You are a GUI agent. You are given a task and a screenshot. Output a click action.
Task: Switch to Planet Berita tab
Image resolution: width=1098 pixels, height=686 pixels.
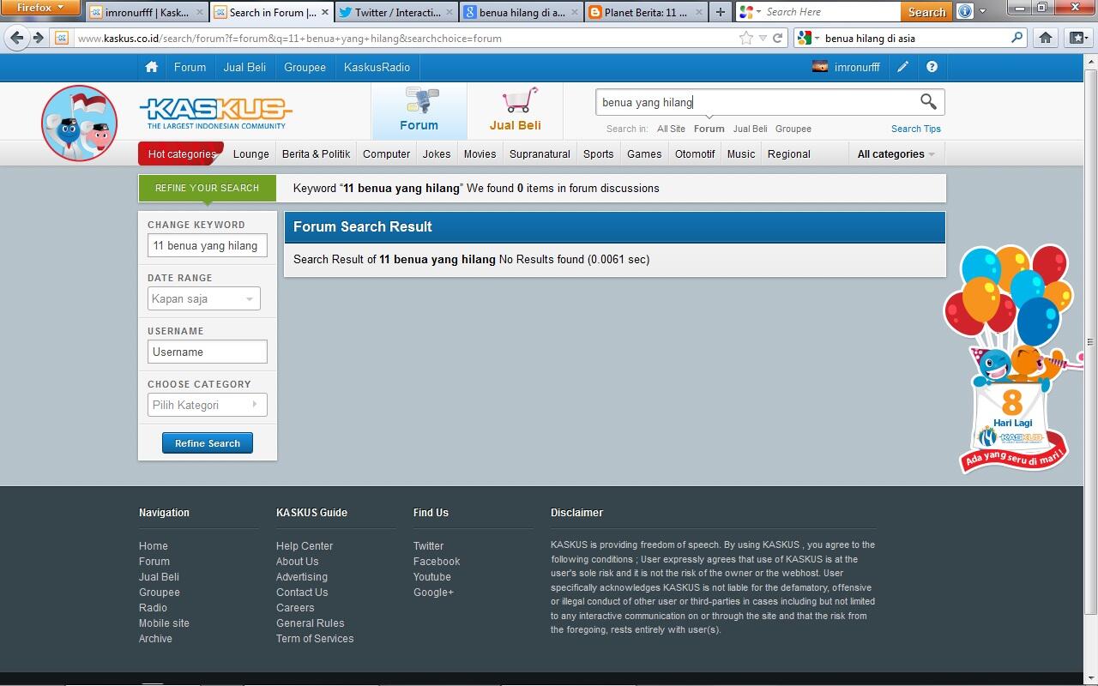click(x=645, y=13)
